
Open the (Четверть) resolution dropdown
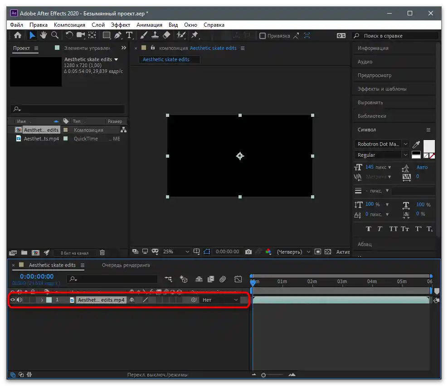[293, 252]
